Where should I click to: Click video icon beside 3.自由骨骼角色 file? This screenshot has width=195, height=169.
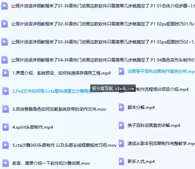coord(6,109)
